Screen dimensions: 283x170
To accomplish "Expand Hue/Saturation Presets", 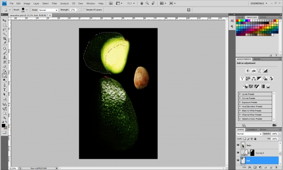I will [x=240, y=106].
